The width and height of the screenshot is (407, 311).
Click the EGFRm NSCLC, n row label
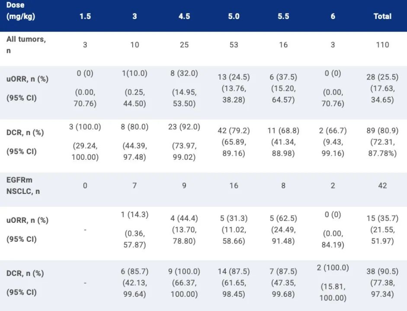tap(23, 186)
